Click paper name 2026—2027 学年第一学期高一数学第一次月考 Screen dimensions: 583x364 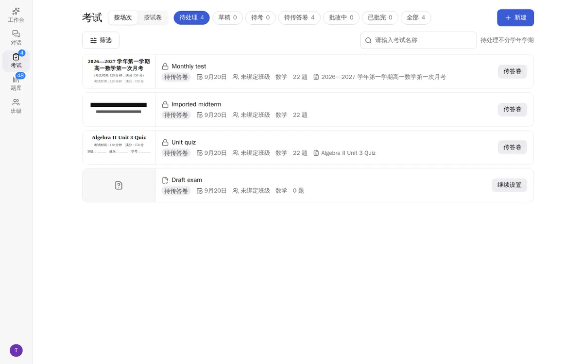click(x=383, y=77)
